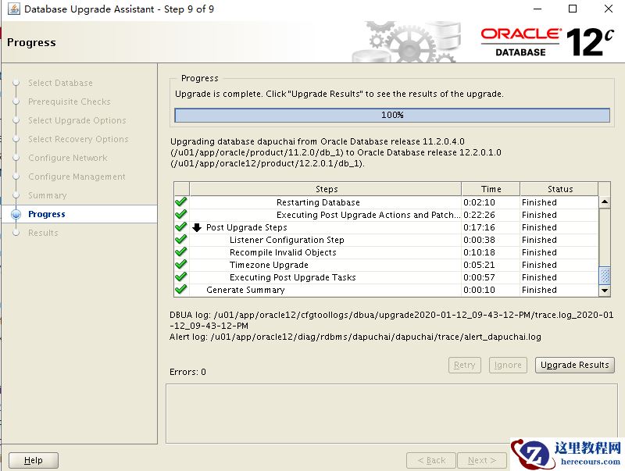Click the Retry button
This screenshot has width=625, height=471.
[x=465, y=365]
